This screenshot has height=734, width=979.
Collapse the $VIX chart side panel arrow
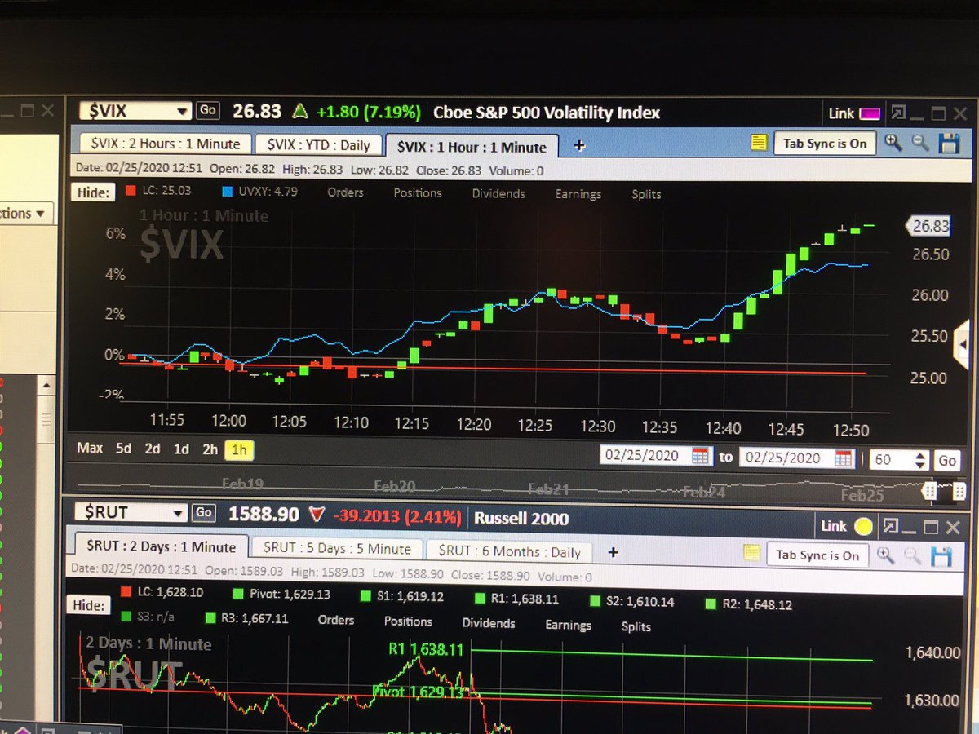(x=962, y=345)
